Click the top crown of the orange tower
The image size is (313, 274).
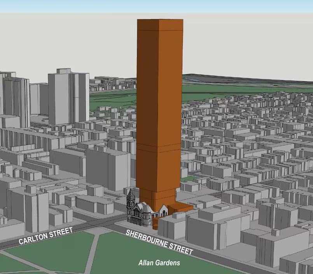coord(159,24)
